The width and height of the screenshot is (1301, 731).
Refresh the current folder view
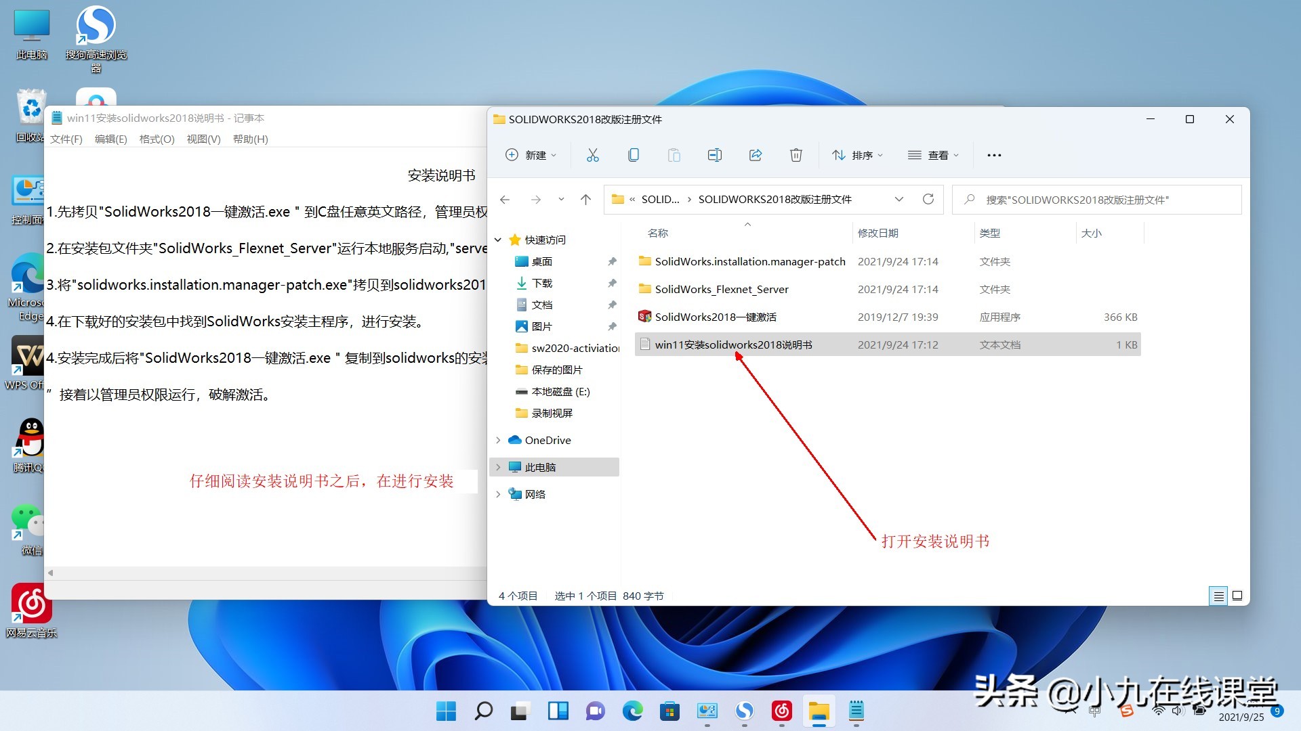tap(928, 199)
